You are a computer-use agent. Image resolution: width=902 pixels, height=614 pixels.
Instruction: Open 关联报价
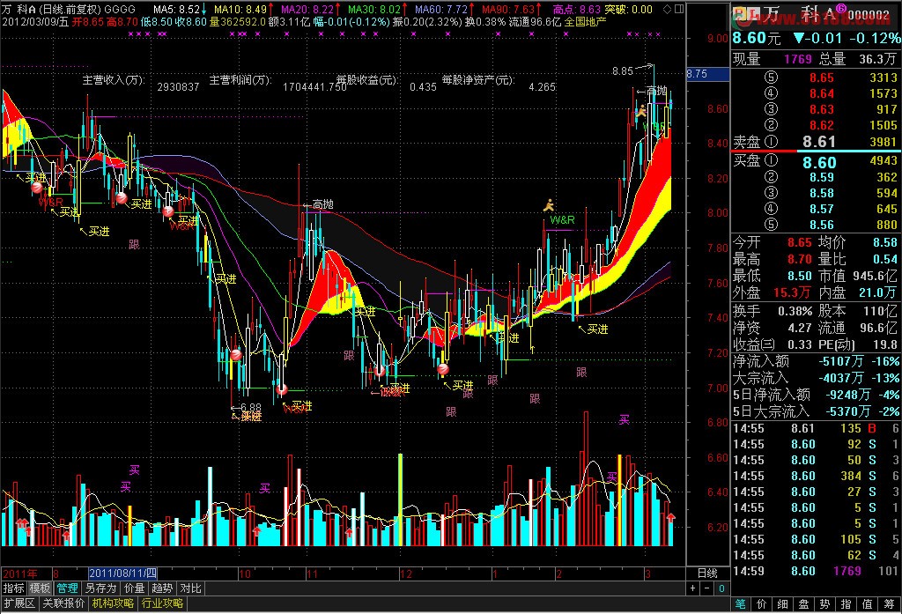tap(63, 603)
